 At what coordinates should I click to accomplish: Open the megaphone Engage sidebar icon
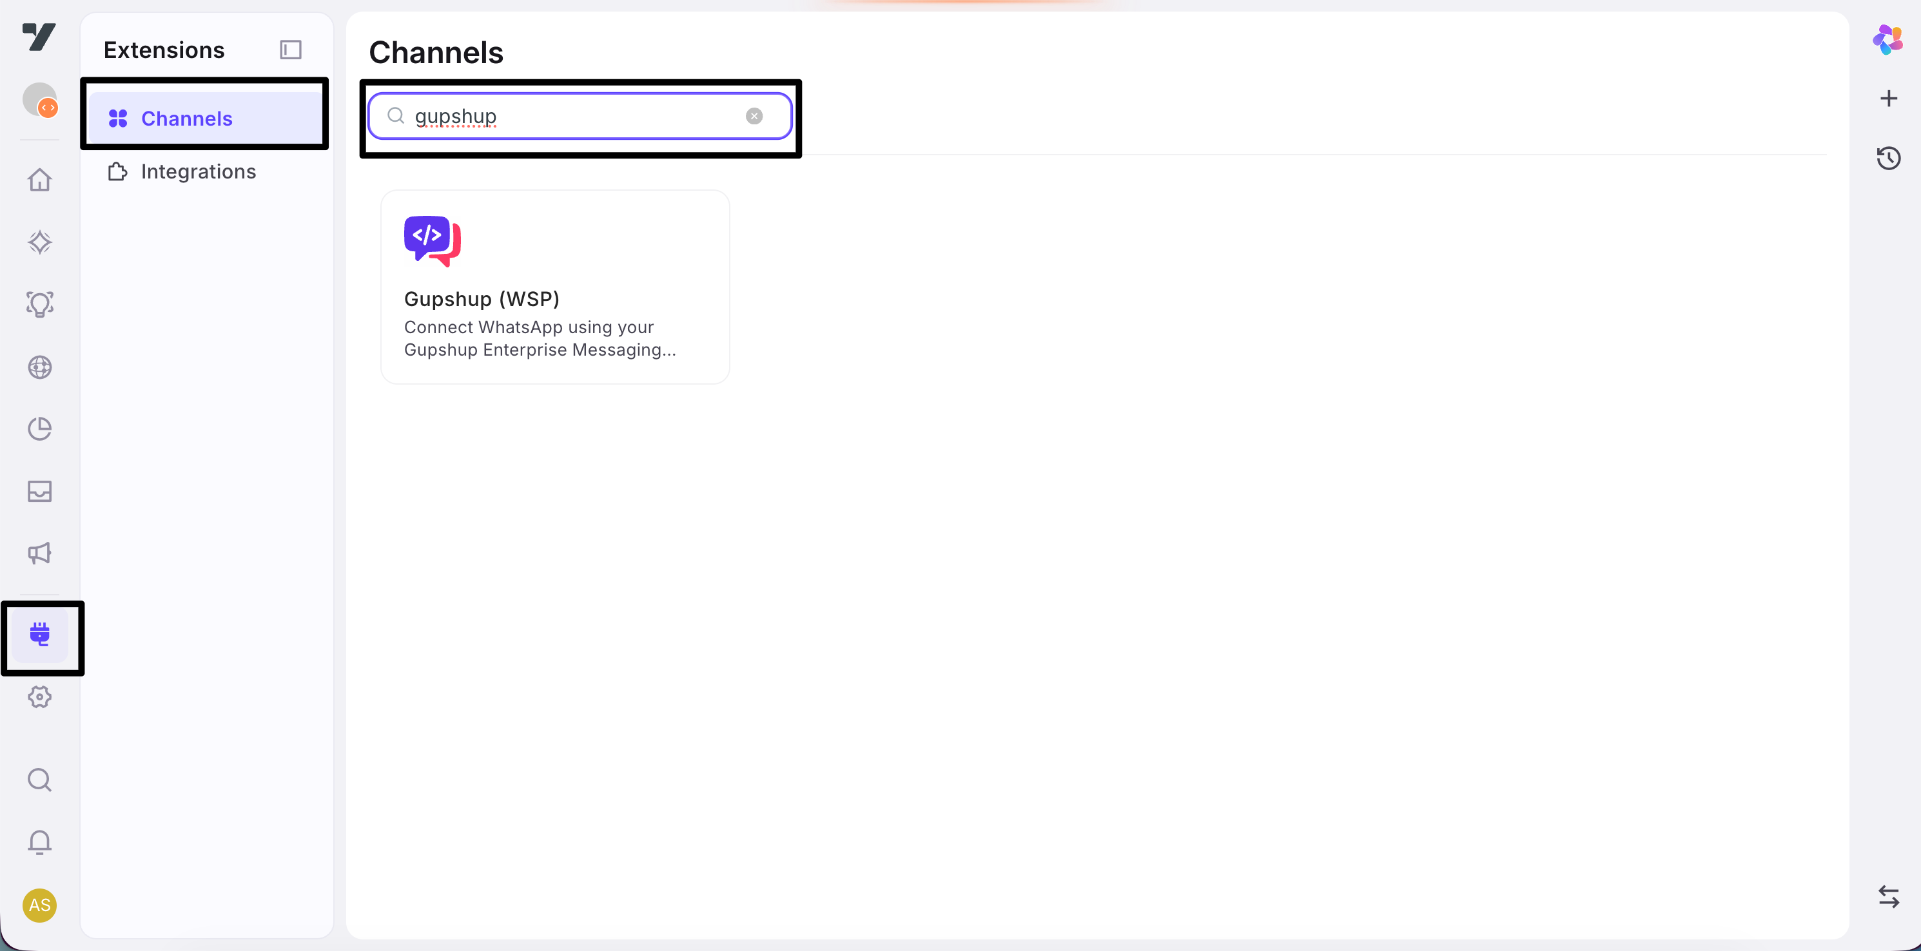(x=39, y=553)
